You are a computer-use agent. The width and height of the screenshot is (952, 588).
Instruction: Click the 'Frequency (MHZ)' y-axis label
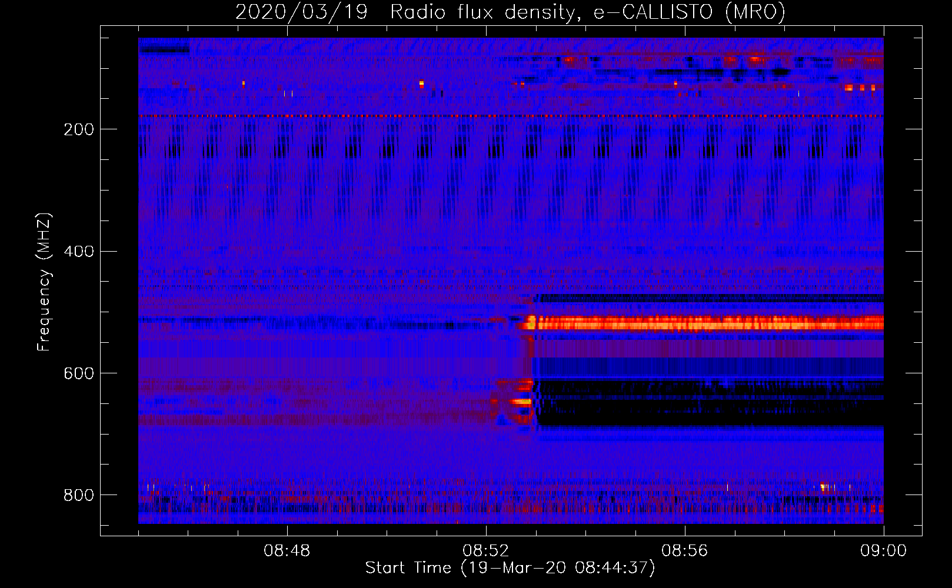point(44,282)
